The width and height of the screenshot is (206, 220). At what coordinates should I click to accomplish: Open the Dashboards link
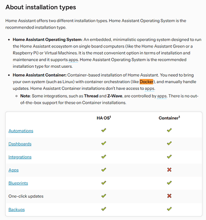click(20, 144)
